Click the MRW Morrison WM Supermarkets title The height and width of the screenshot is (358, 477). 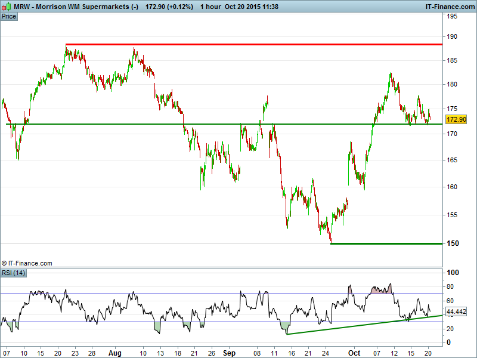[70, 6]
